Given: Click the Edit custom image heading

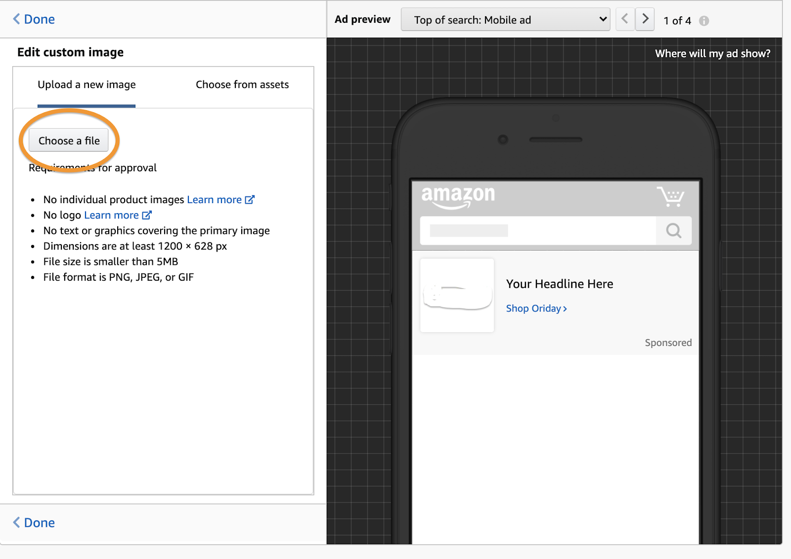Looking at the screenshot, I should click(71, 52).
